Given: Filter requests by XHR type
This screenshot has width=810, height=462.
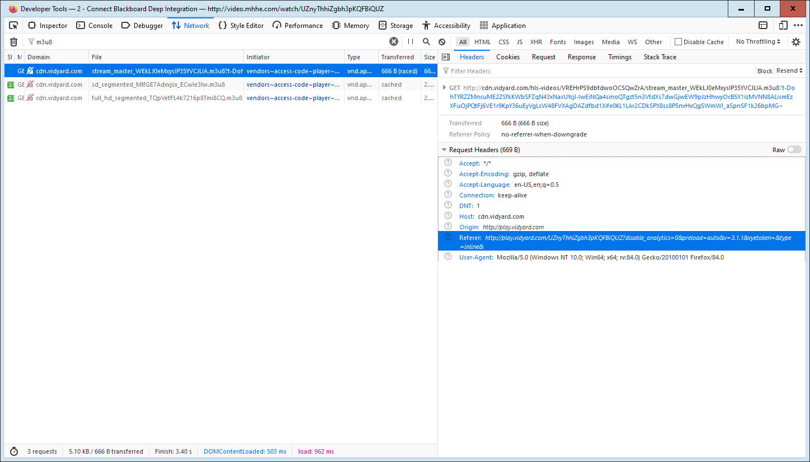Looking at the screenshot, I should click(x=536, y=42).
